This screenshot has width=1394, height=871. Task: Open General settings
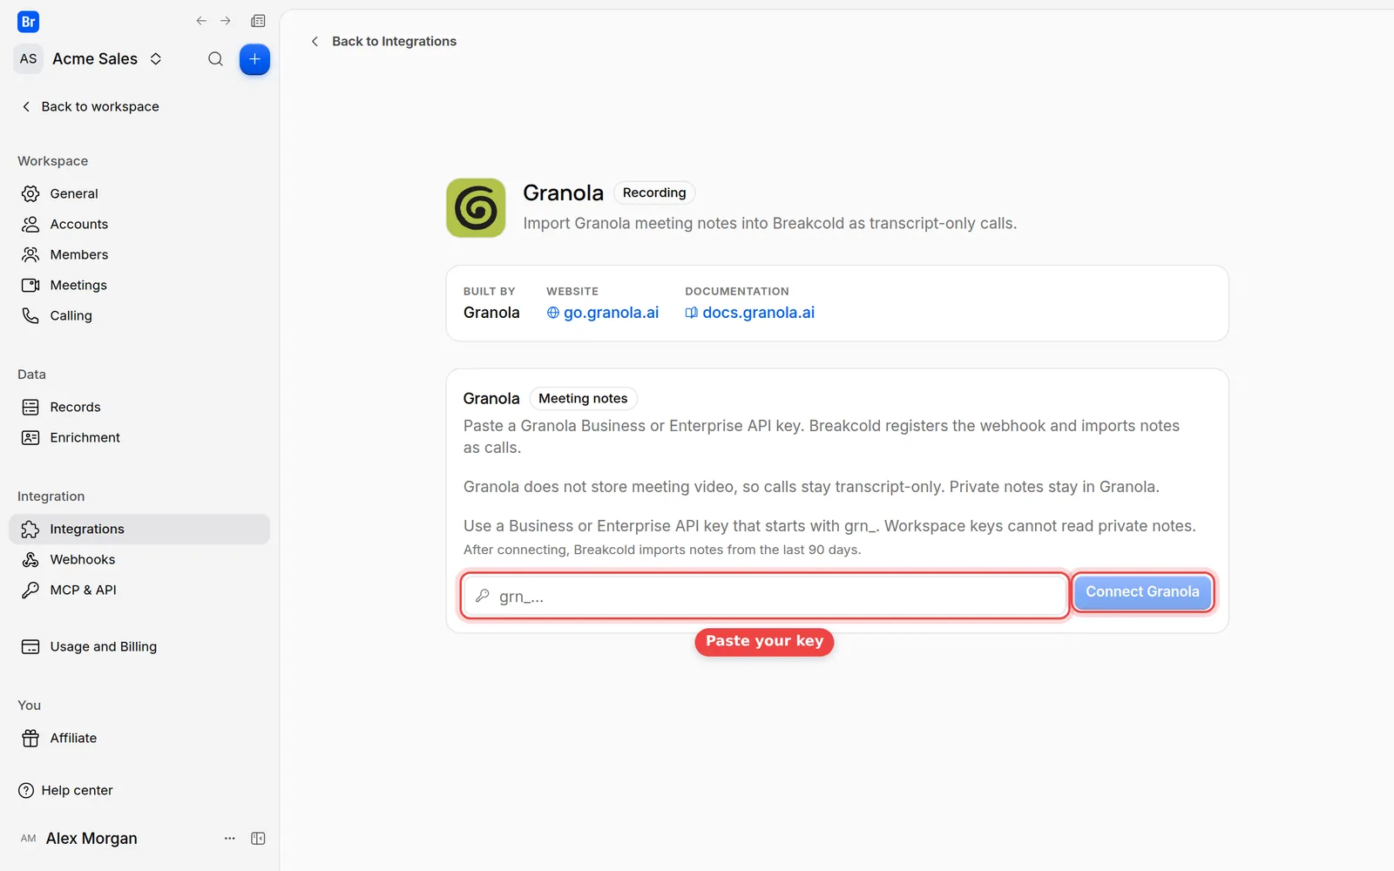pos(139,193)
